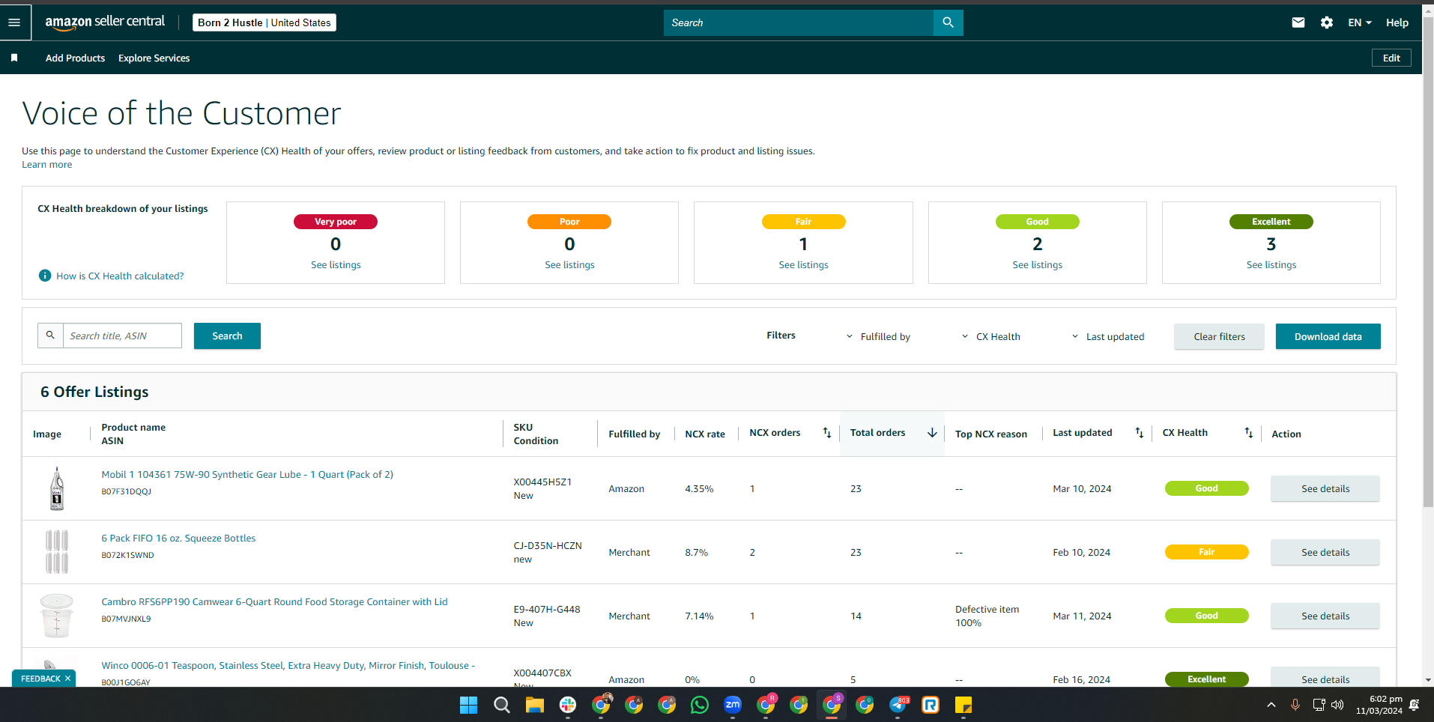The width and height of the screenshot is (1434, 722).
Task: Open Slack from taskbar
Action: pos(568,705)
